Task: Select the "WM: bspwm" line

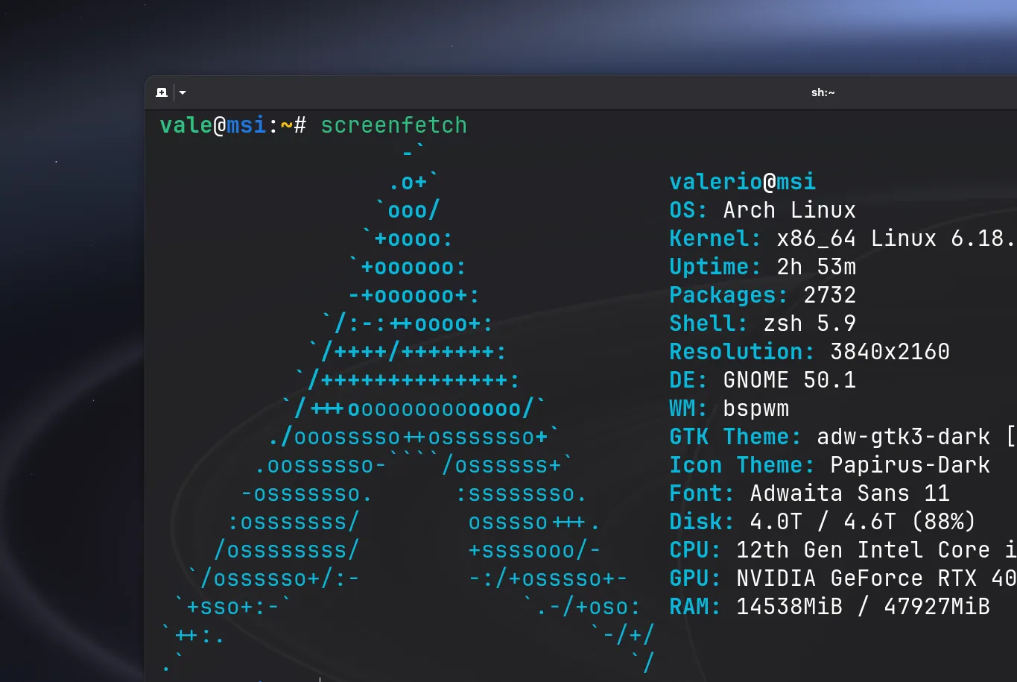Action: coord(729,408)
